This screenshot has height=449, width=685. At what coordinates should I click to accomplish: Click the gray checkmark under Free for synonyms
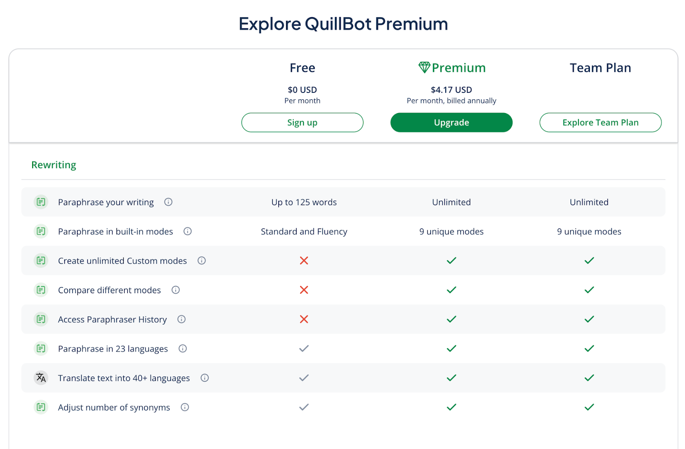pos(304,407)
